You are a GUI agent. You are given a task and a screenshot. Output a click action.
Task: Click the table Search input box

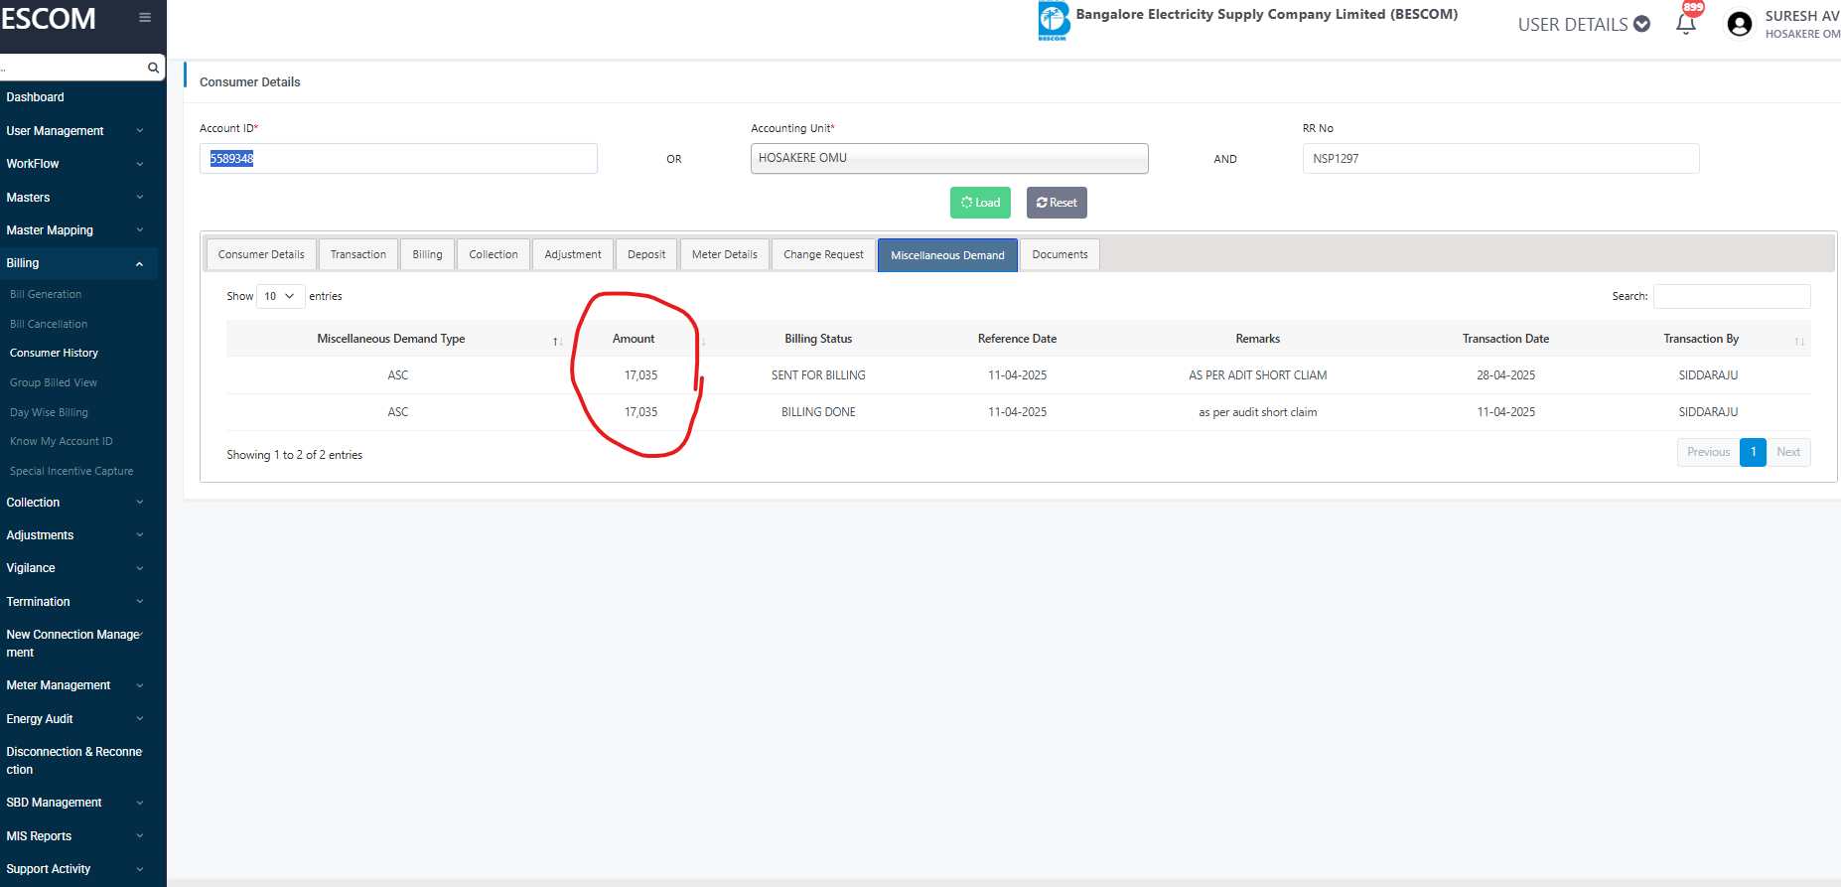(x=1732, y=296)
